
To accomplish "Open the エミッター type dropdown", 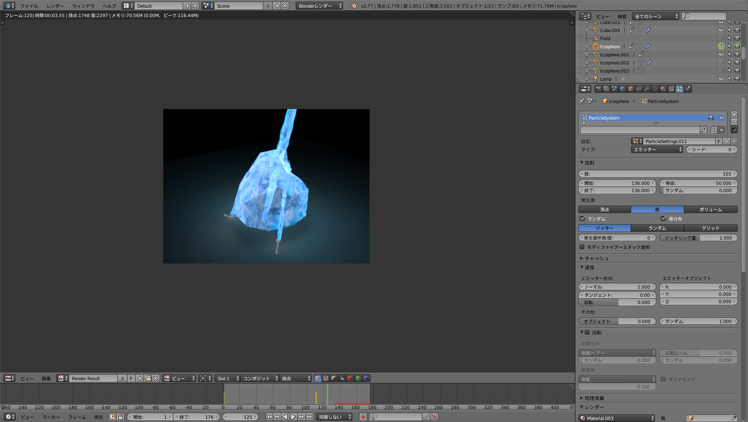I will point(657,150).
